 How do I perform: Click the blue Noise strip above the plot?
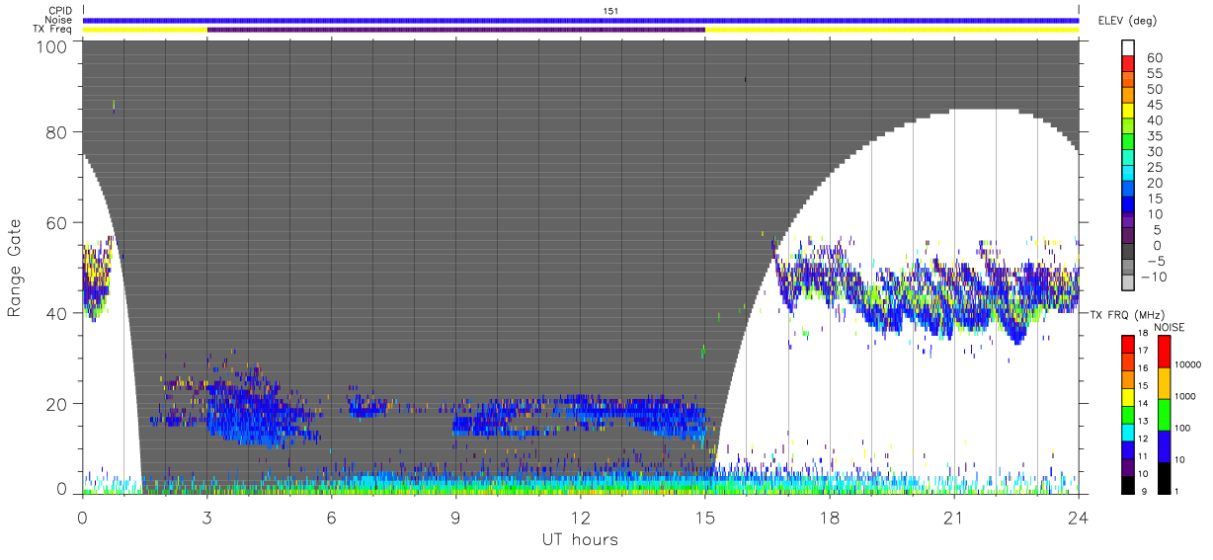pos(581,20)
